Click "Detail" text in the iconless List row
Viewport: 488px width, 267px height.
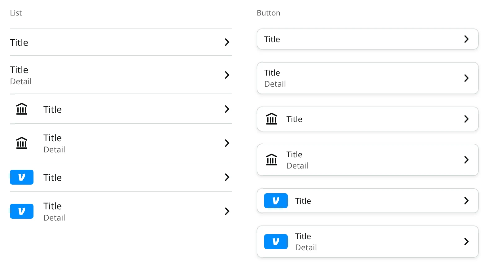tap(21, 81)
